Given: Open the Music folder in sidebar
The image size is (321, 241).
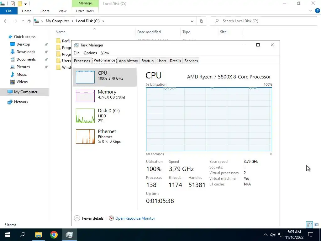Looking at the screenshot, I should [x=22, y=74].
